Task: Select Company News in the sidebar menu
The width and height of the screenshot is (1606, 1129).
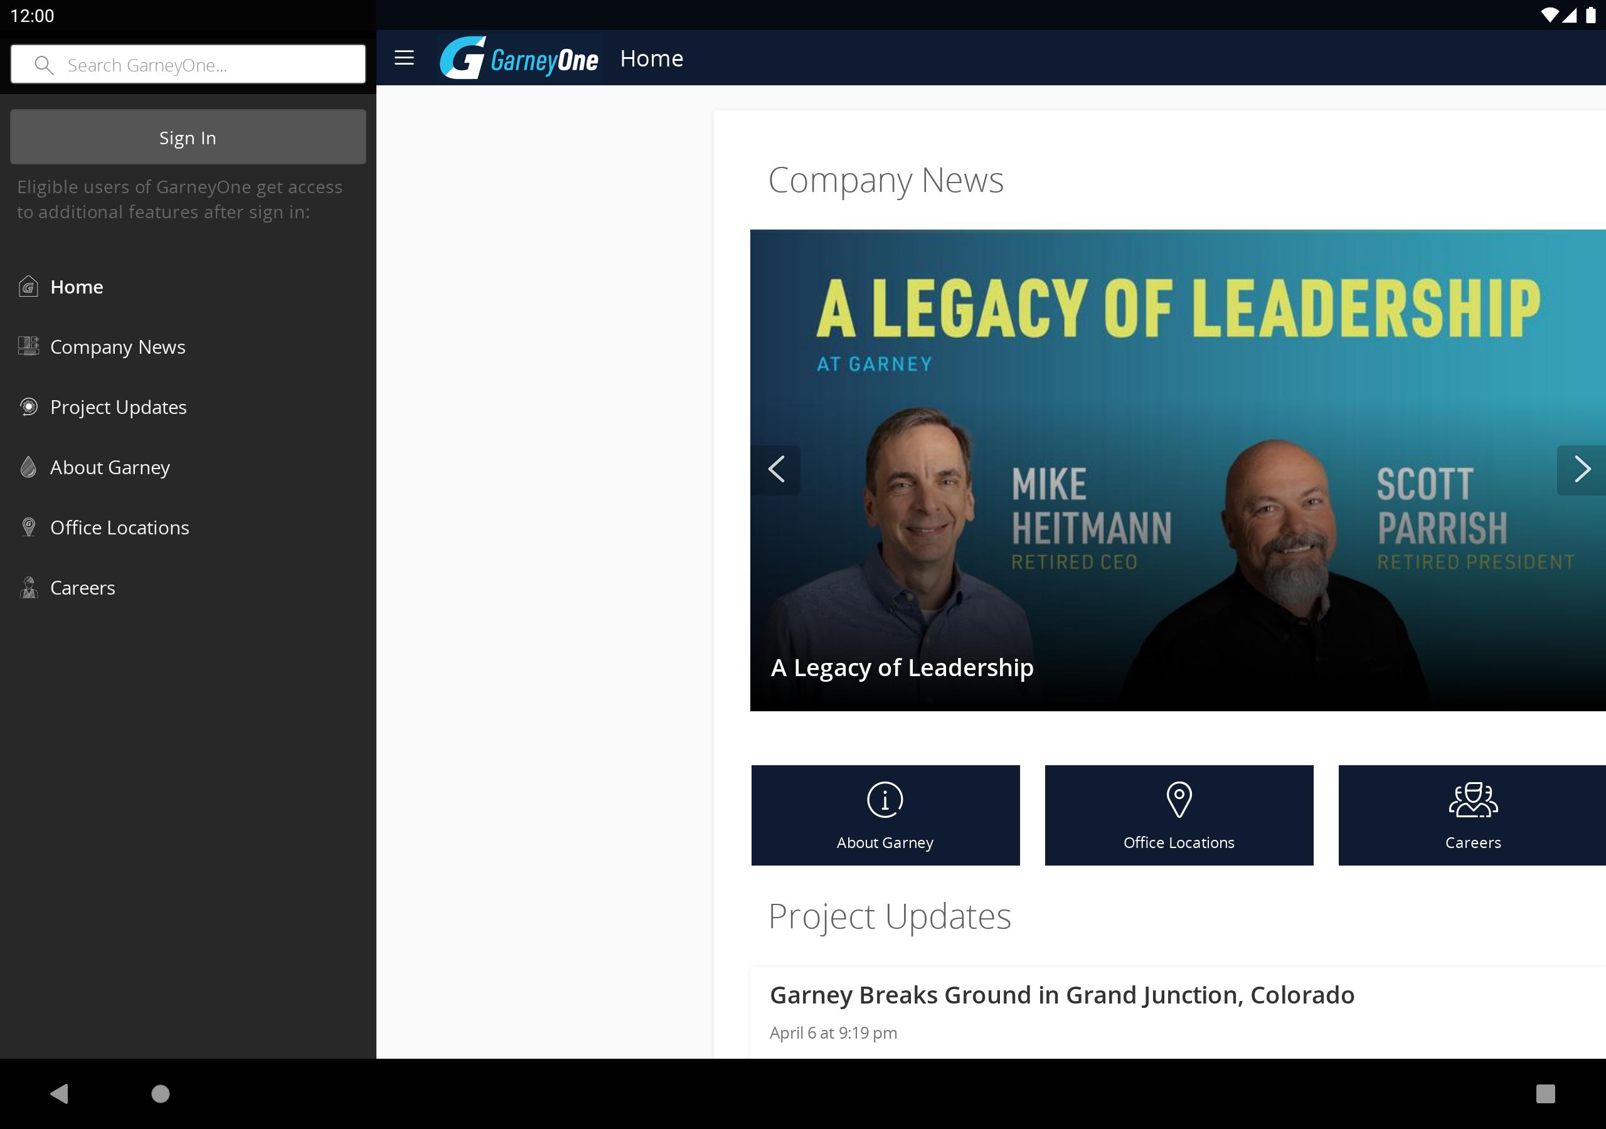Action: click(x=188, y=347)
